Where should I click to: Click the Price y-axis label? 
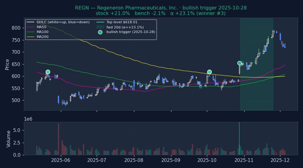click(x=7, y=64)
